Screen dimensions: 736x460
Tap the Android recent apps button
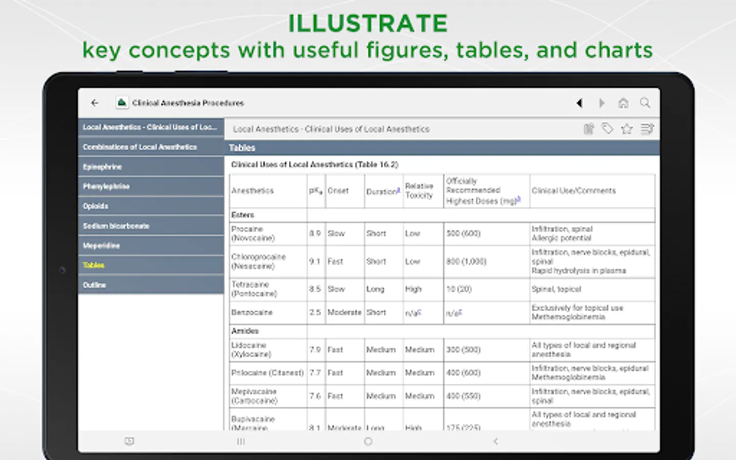point(241,441)
